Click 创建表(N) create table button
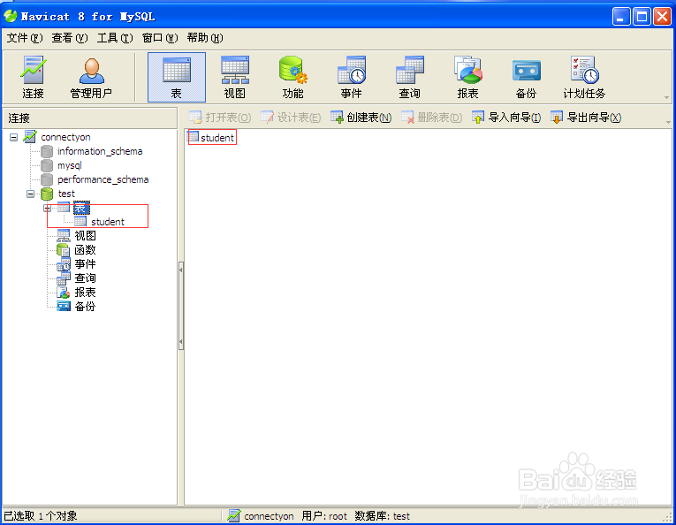The height and width of the screenshot is (525, 676). 361,118
